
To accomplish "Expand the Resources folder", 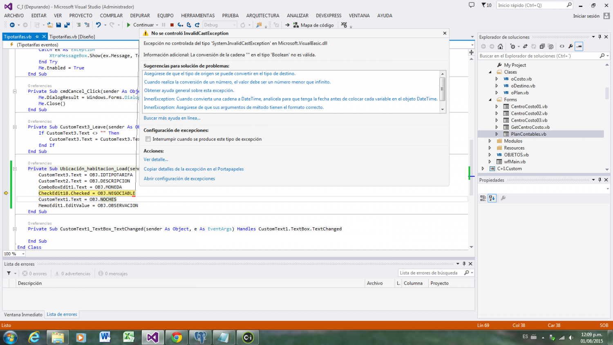I will (x=490, y=148).
